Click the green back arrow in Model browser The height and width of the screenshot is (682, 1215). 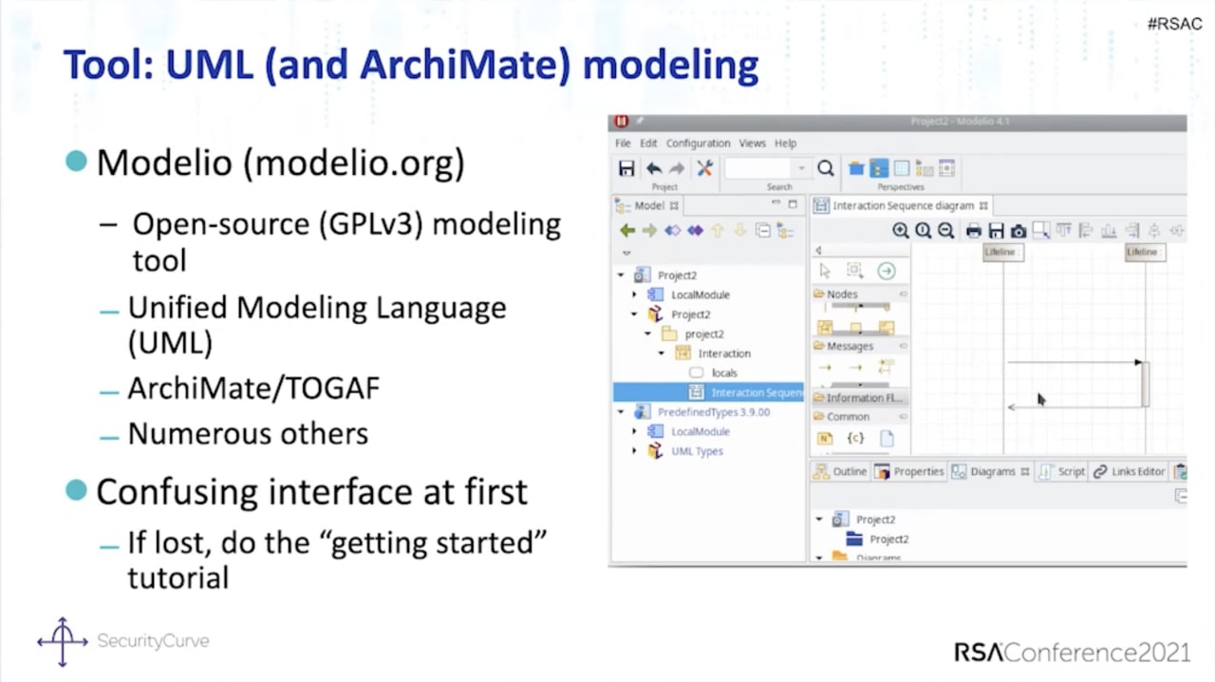[x=627, y=230]
